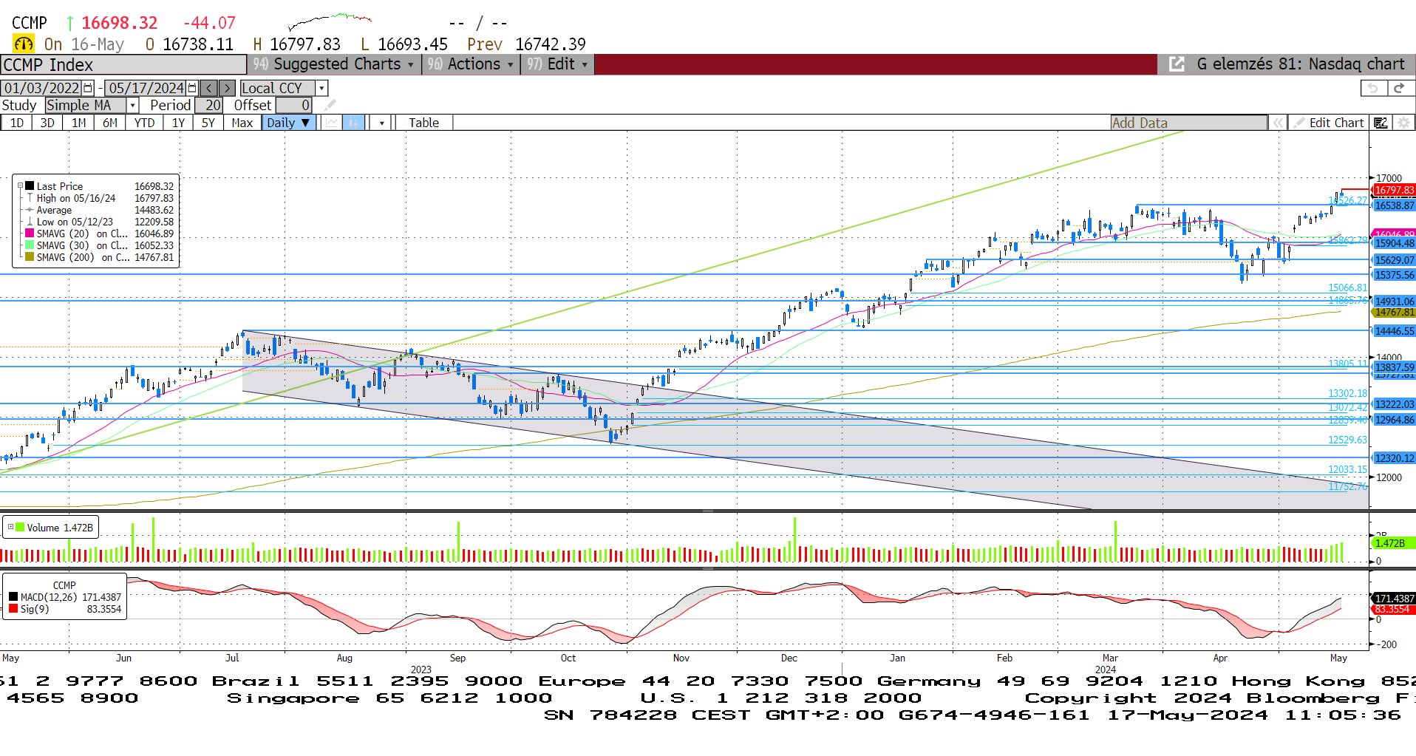Open the end date calendar picker icon
The height and width of the screenshot is (756, 1416).
(x=193, y=88)
